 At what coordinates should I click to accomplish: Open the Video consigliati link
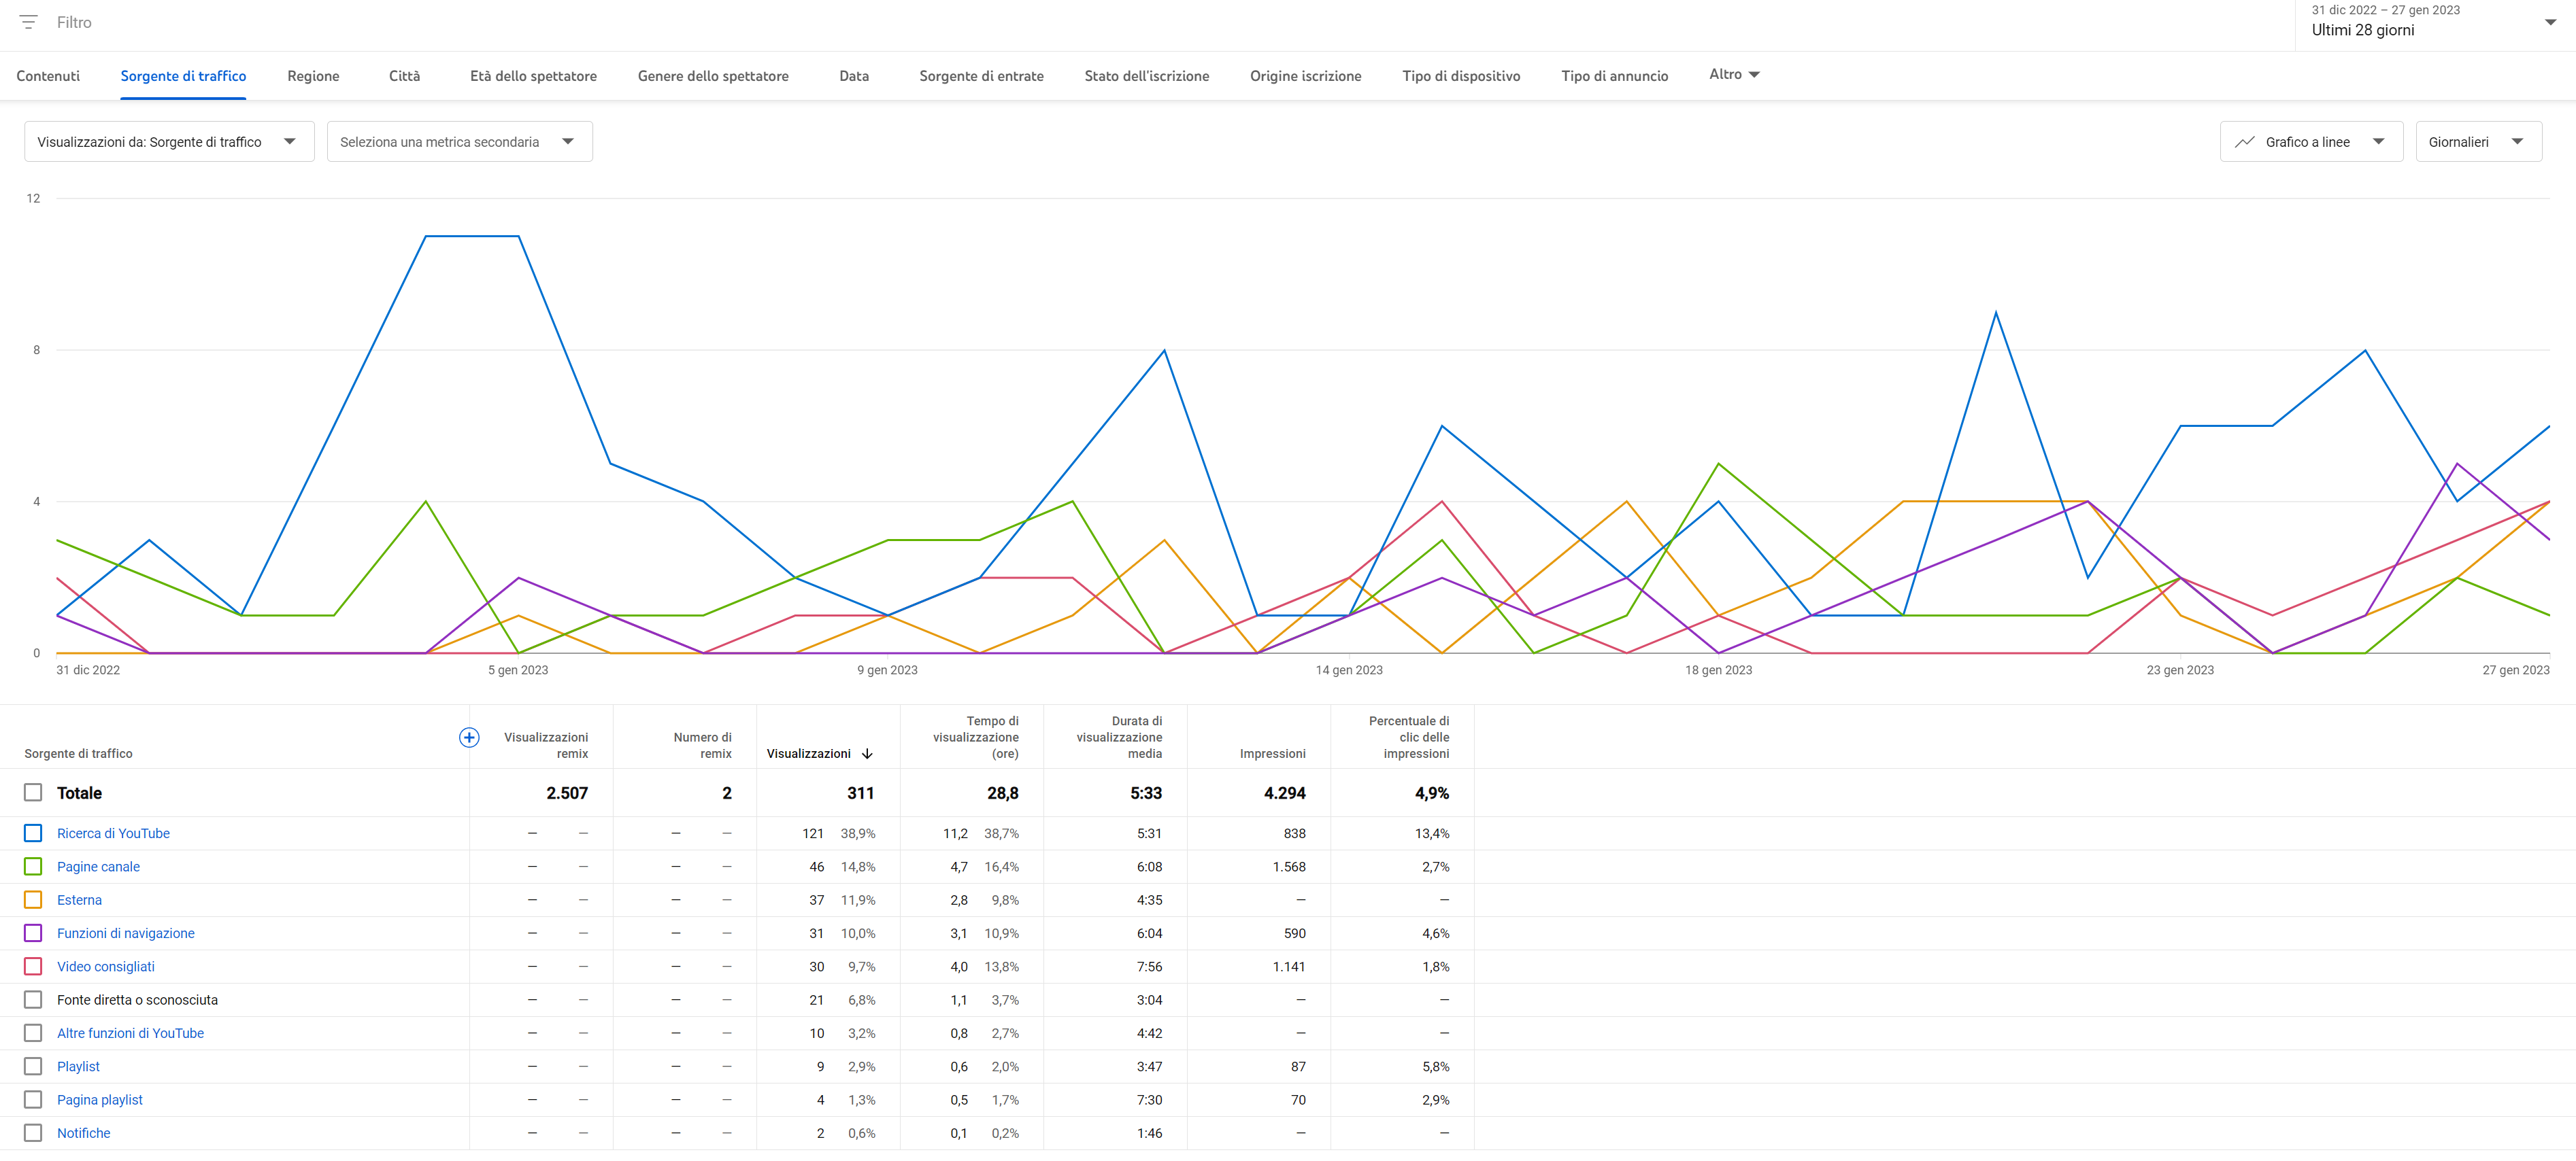[105, 966]
